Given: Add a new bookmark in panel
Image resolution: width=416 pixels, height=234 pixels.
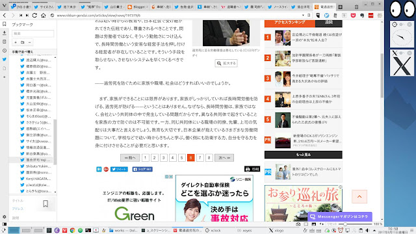Looking at the screenshot, I should pyautogui.click(x=16, y=42).
